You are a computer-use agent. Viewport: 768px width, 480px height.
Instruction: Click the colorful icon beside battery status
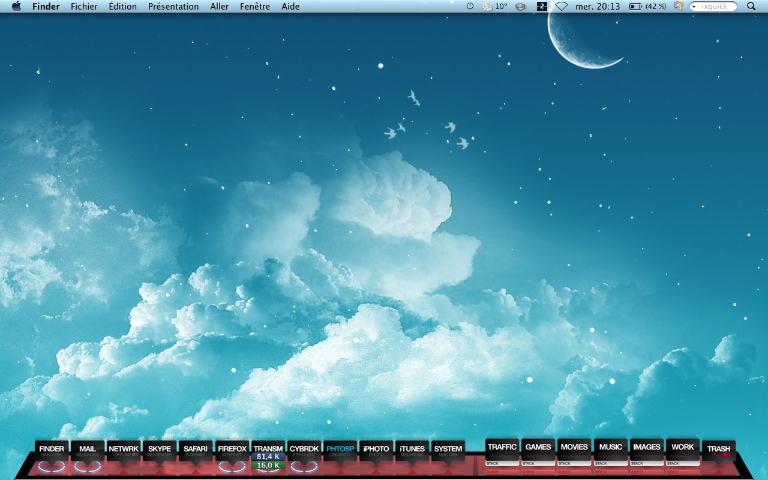click(x=679, y=6)
